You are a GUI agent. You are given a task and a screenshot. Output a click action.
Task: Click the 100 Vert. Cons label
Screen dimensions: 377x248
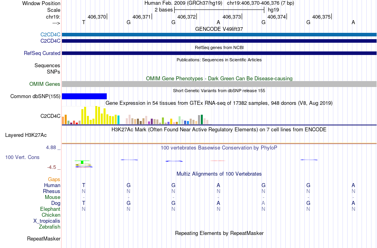click(22, 157)
